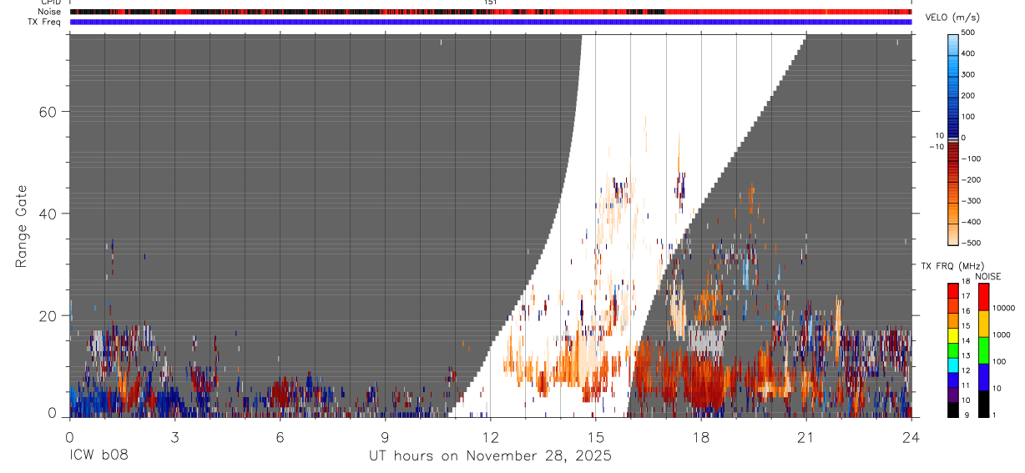Click the "10000" noise legend value
This screenshot has height=473, width=1025.
[1004, 309]
